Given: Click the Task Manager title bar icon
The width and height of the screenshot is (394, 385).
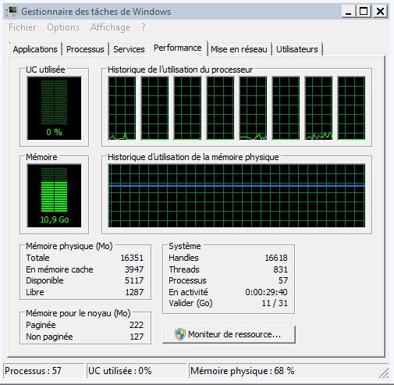Looking at the screenshot, I should 12,11.
